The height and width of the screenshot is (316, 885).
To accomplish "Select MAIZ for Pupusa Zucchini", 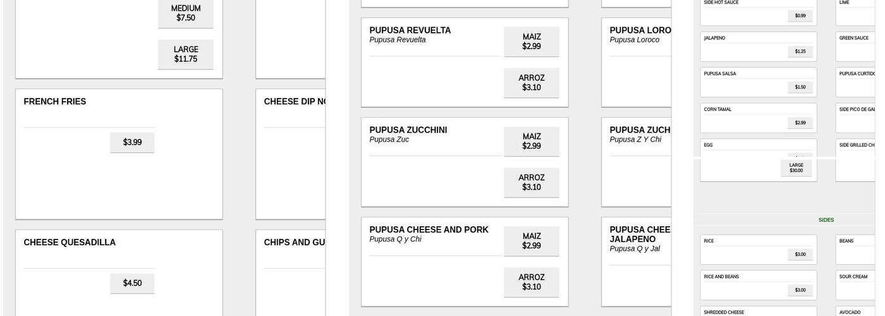I will 531,142.
